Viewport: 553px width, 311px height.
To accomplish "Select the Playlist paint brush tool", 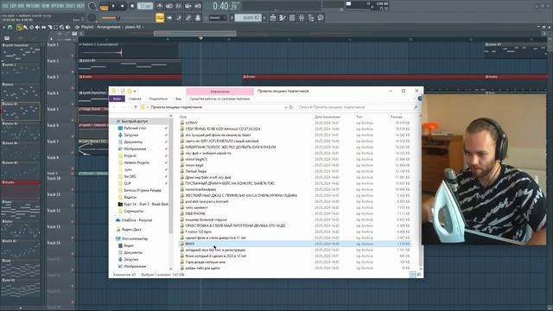I will (x=25, y=27).
